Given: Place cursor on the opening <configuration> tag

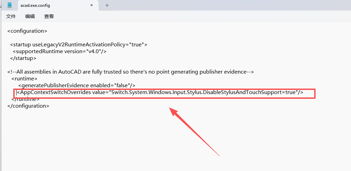Looking at the screenshot, I should (27, 31).
